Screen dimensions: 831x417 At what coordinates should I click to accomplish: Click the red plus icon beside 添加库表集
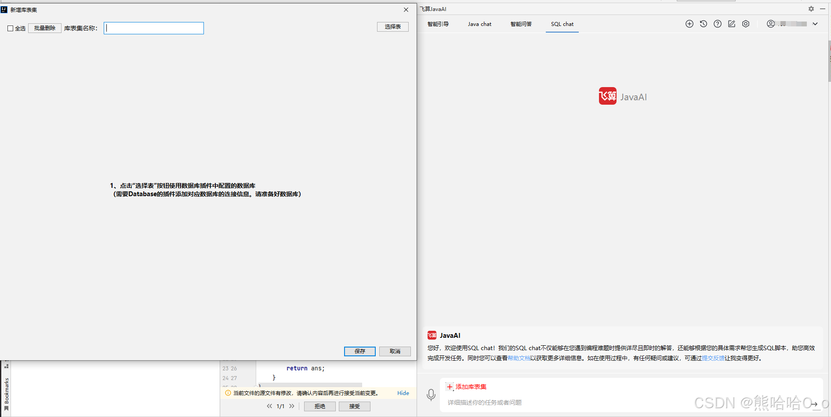coord(450,387)
